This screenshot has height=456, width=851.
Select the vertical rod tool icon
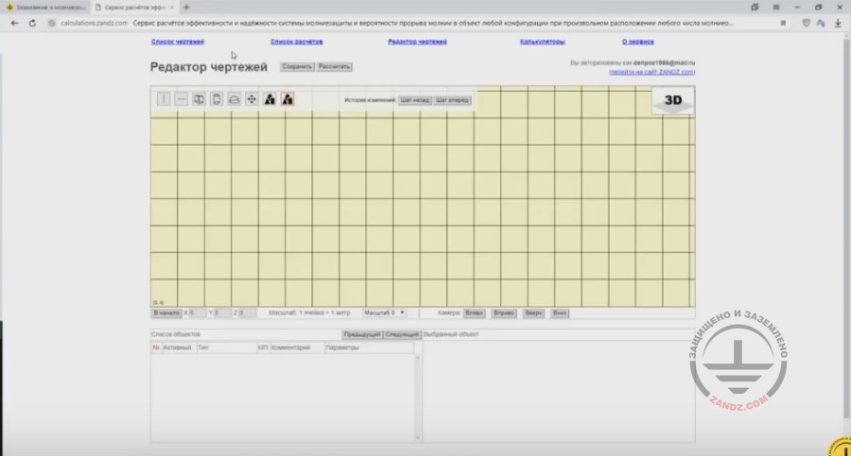[164, 99]
